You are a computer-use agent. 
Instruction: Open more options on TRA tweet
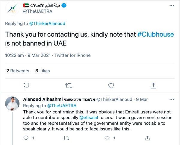[x=172, y=5]
